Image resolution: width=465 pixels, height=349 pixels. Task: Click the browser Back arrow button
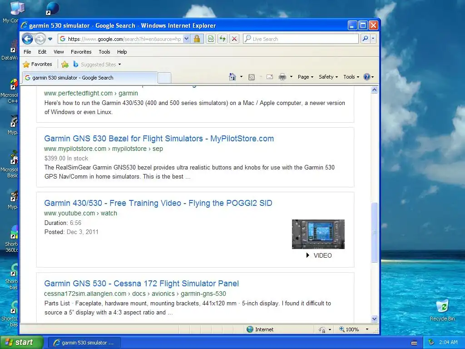(28, 39)
